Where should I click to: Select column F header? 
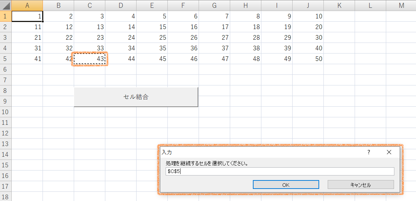click(x=183, y=5)
